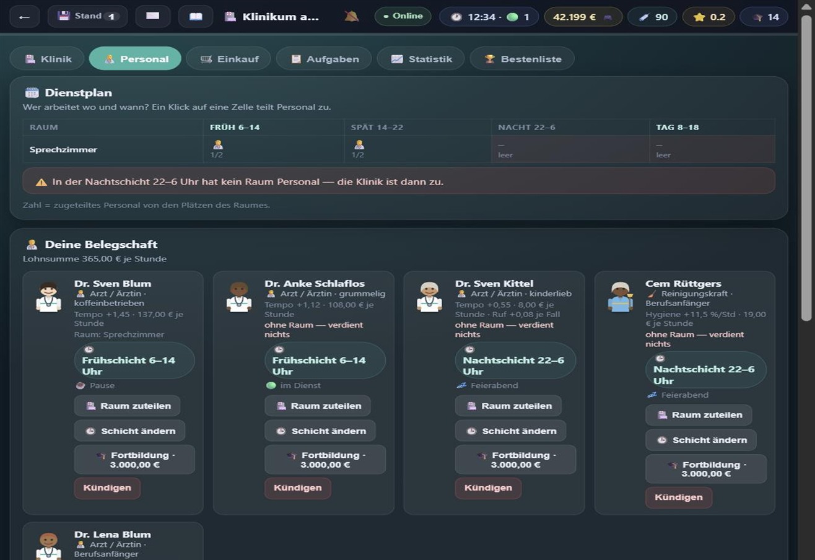Switch to the Klinik tab

coord(48,59)
